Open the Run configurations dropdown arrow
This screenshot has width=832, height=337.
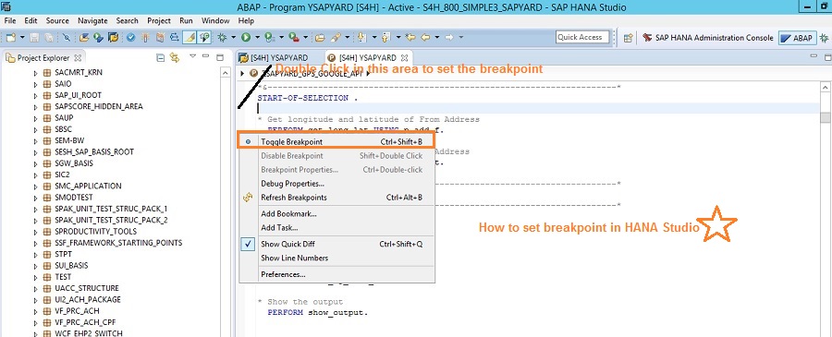[x=257, y=38]
